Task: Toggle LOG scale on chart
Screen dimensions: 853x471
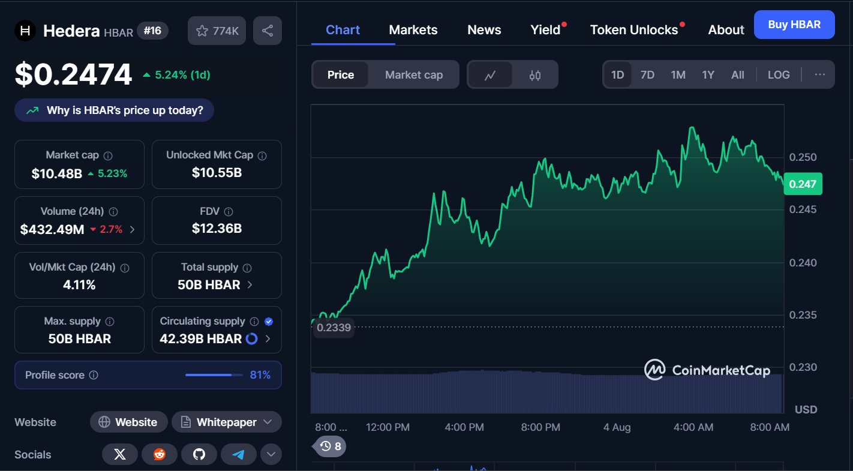Action: tap(779, 75)
